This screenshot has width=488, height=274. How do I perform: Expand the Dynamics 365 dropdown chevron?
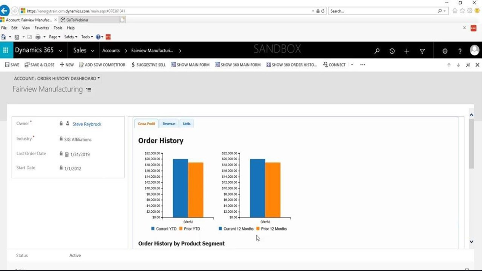tap(60, 51)
